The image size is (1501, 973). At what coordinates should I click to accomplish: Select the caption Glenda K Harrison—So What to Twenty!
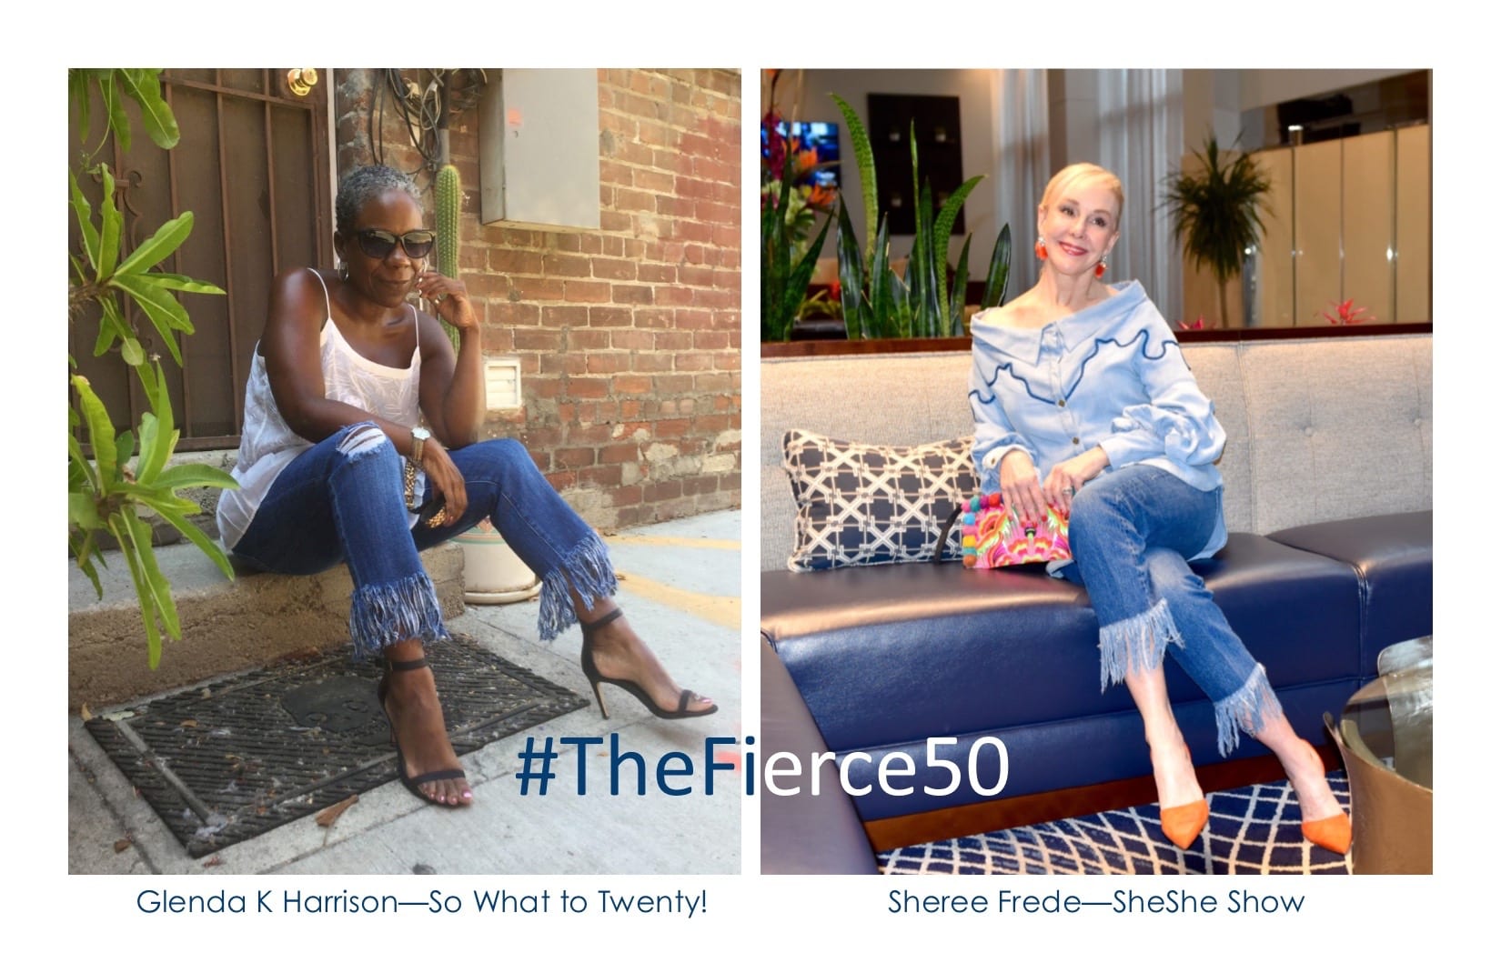[421, 903]
